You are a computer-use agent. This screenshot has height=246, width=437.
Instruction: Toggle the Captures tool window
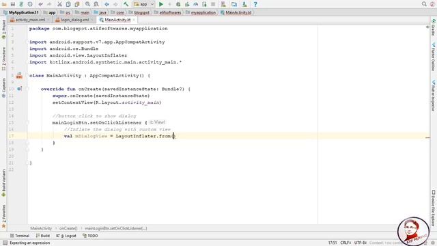(x=3, y=87)
